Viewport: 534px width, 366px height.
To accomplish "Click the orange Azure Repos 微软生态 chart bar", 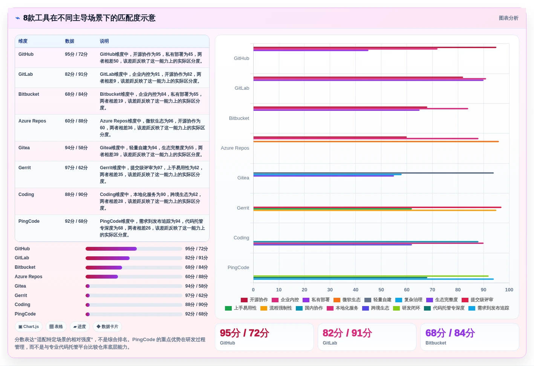I will [376, 142].
